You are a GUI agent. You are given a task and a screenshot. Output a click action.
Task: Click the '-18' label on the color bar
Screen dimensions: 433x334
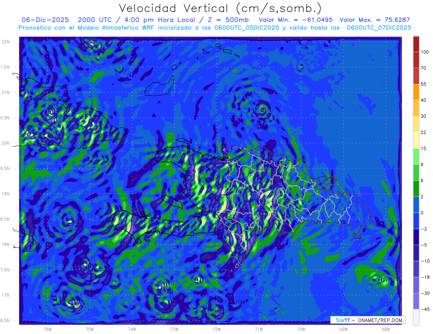coord(425,277)
